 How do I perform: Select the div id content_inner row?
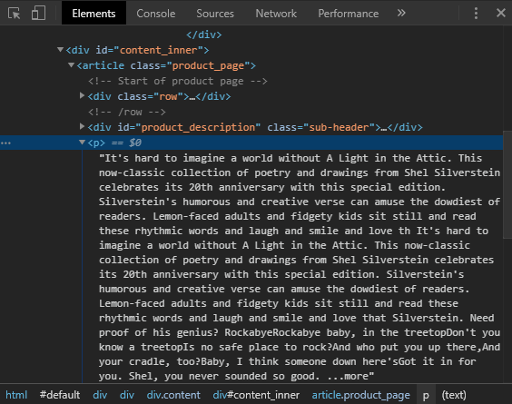coord(137,50)
